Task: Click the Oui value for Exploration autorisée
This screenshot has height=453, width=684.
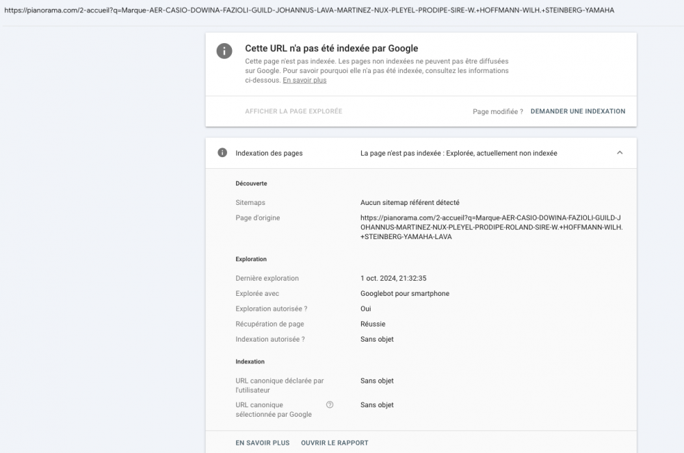Action: coord(365,309)
